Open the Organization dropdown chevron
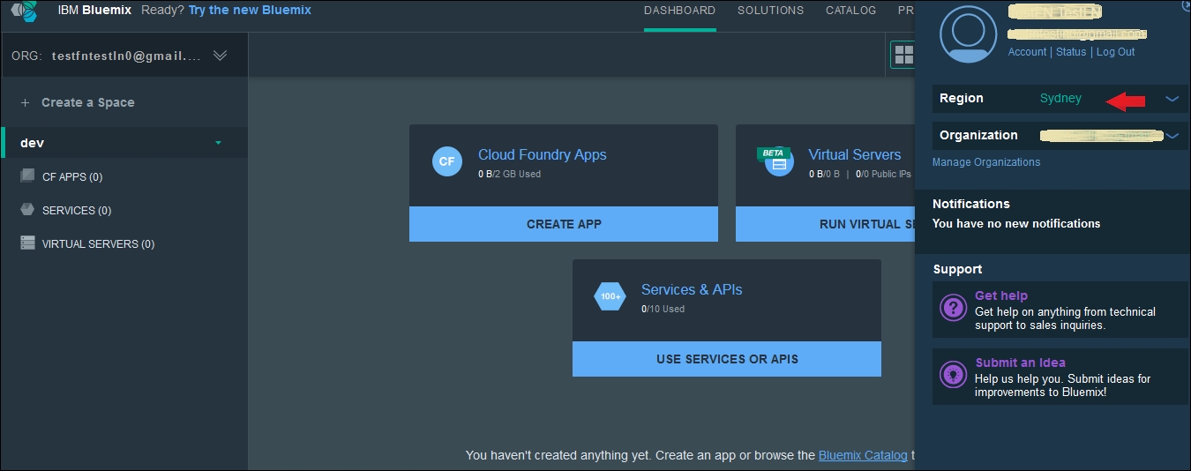This screenshot has width=1191, height=471. click(x=1172, y=136)
